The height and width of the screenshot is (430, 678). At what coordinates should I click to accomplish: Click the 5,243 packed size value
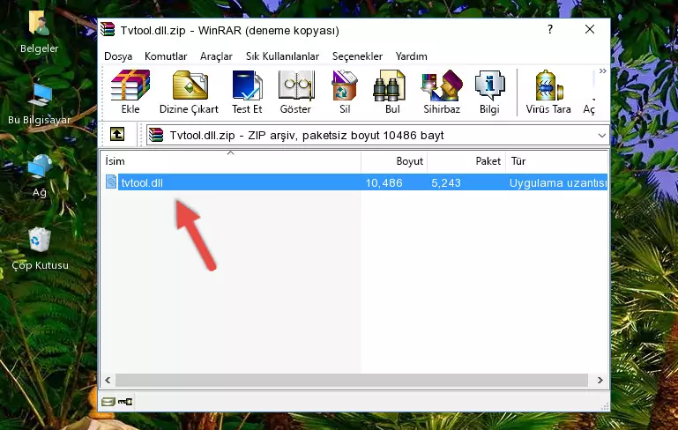click(446, 182)
